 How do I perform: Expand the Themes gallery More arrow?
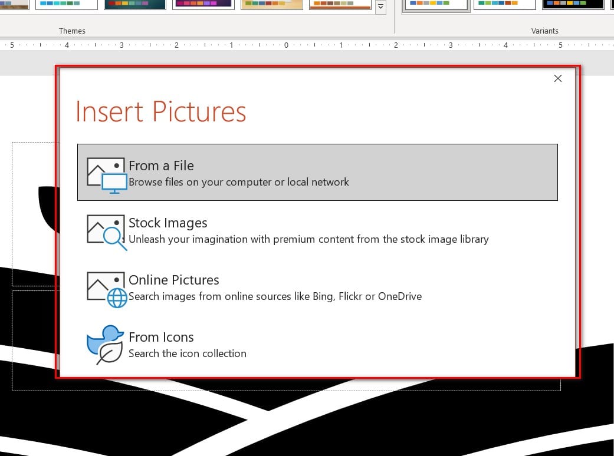point(381,7)
